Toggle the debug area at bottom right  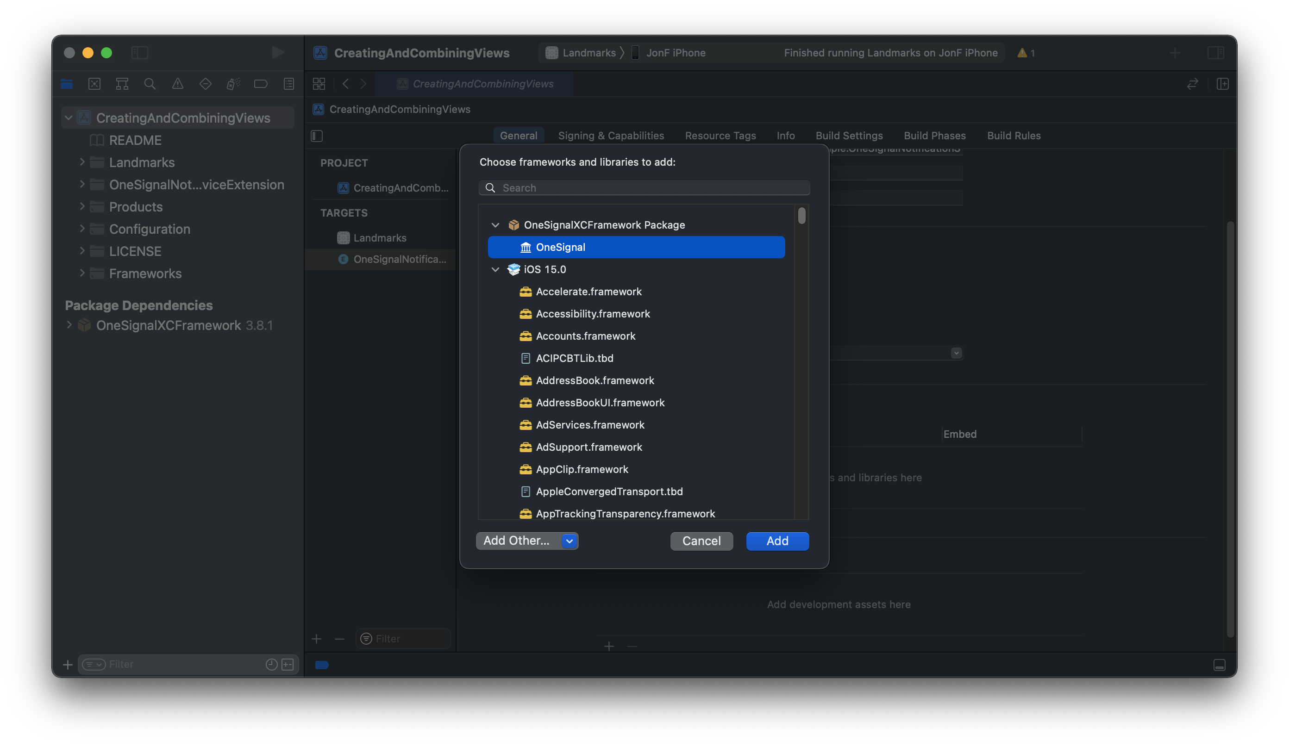click(x=1220, y=665)
